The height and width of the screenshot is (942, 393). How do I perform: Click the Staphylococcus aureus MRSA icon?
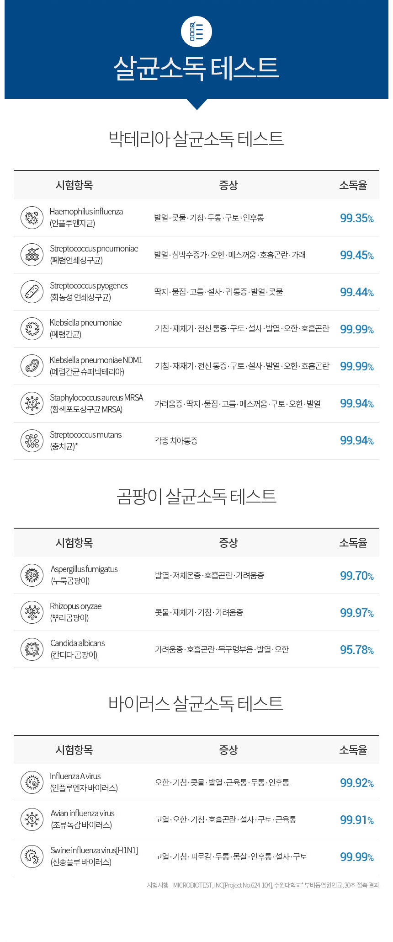[32, 403]
